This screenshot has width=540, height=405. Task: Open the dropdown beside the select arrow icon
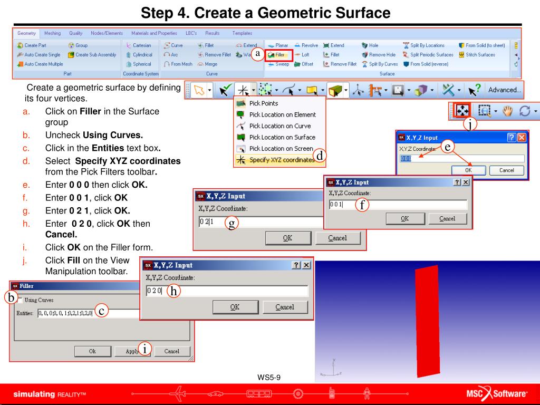(x=209, y=91)
